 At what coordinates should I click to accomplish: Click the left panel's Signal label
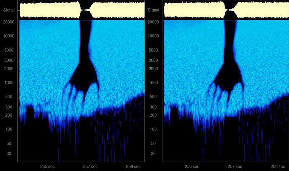coord(9,10)
